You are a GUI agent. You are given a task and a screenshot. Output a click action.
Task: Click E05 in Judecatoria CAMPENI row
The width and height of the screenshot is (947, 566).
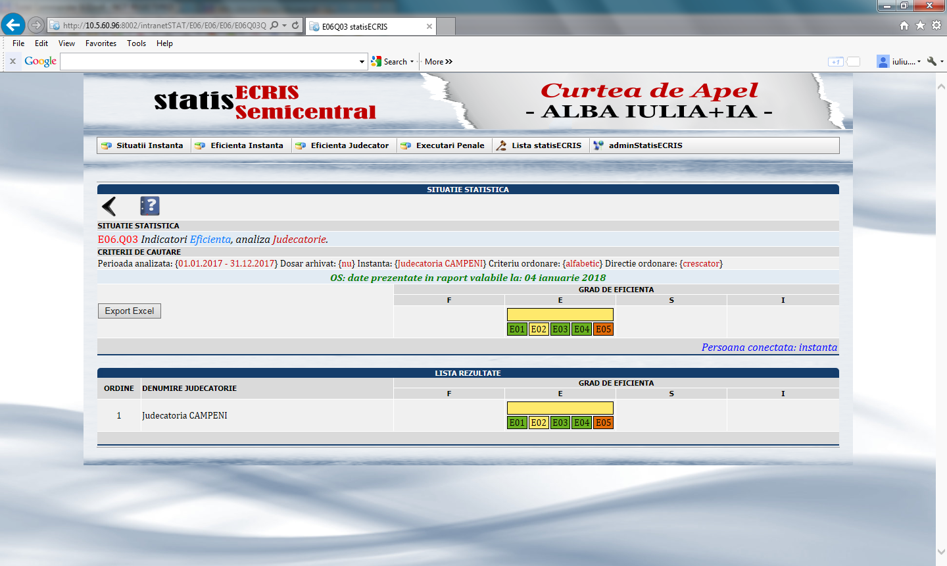(x=604, y=423)
